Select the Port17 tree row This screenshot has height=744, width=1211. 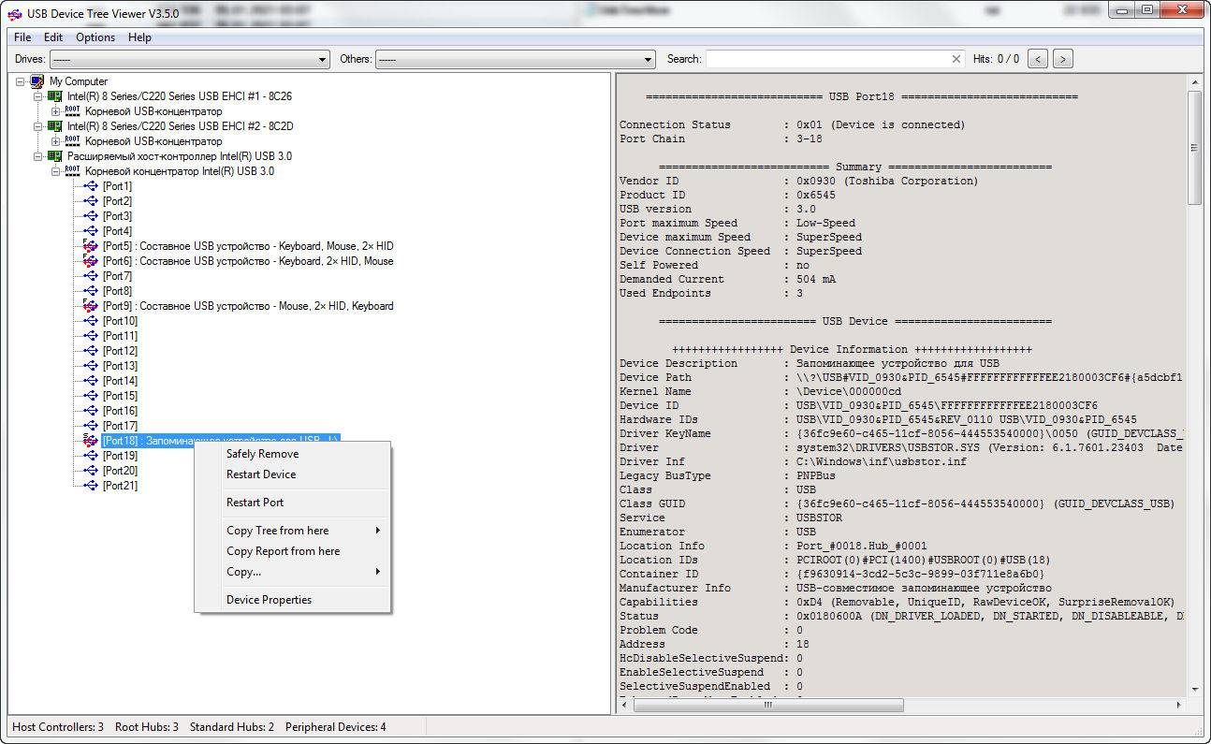point(120,426)
